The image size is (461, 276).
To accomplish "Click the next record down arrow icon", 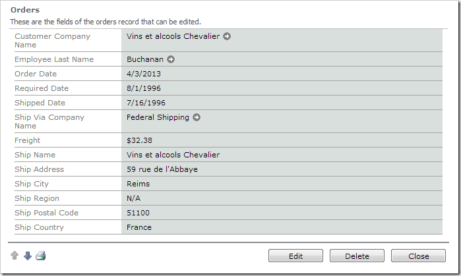I will [x=27, y=256].
